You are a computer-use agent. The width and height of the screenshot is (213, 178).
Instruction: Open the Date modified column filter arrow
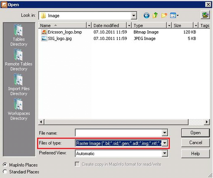click(129, 25)
